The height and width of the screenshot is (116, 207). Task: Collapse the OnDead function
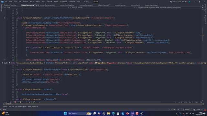tap(16, 90)
